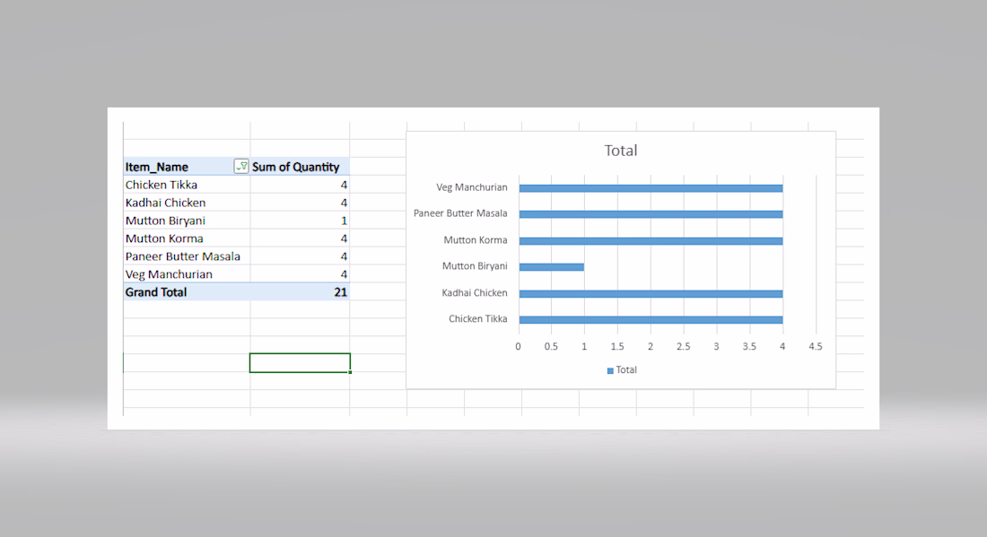This screenshot has height=537, width=987.
Task: Click the 0.5 value on horizontal axis
Action: (551, 346)
